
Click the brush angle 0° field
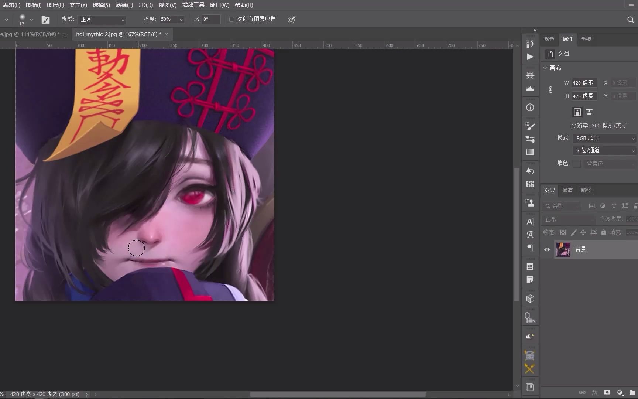click(211, 20)
